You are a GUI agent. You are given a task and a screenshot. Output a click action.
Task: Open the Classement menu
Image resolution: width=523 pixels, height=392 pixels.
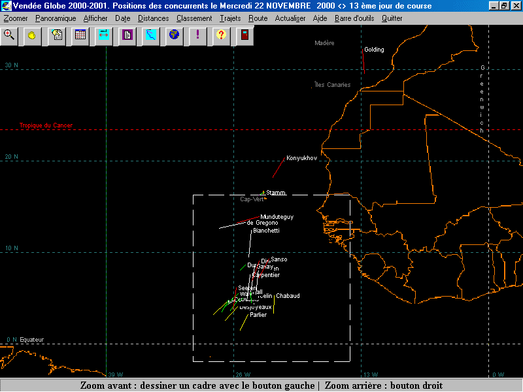click(x=194, y=18)
